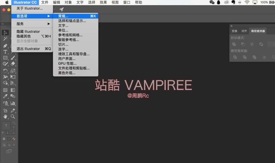Open 窗口 menu in menu bar
This screenshot has height=163, width=275.
pos(127,3)
